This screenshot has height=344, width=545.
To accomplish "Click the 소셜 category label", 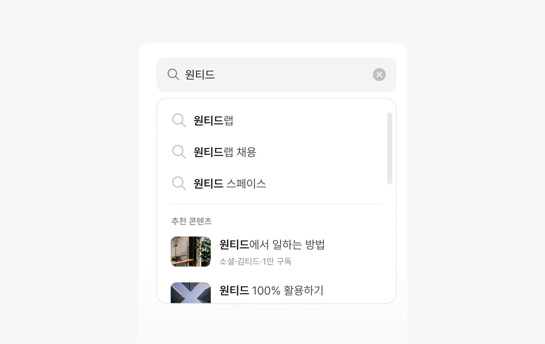I will [227, 262].
